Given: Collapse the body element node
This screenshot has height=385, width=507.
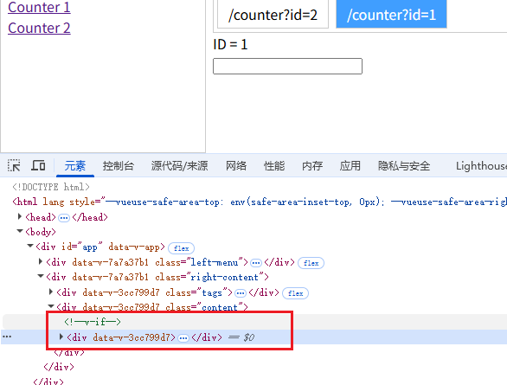Looking at the screenshot, I should (x=20, y=231).
